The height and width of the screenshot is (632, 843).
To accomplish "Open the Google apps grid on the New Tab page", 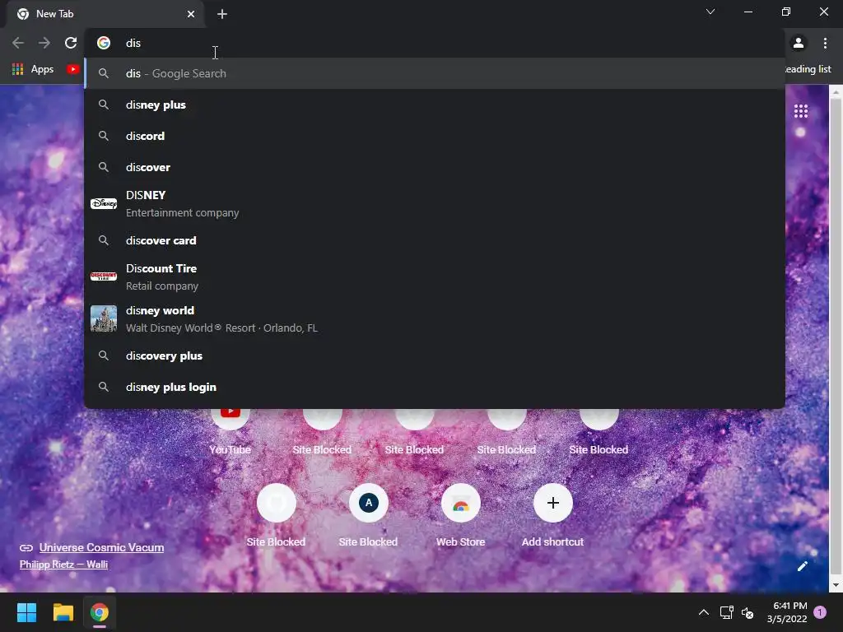I will click(800, 111).
